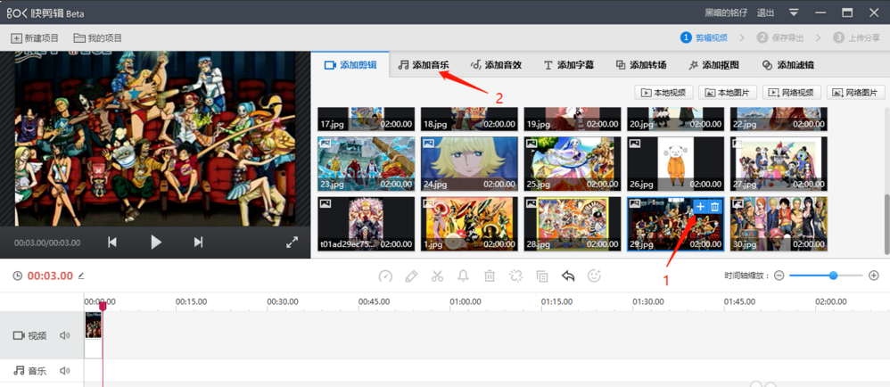Click the undo arrow icon
Screen dimensions: 890x387
pyautogui.click(x=568, y=276)
